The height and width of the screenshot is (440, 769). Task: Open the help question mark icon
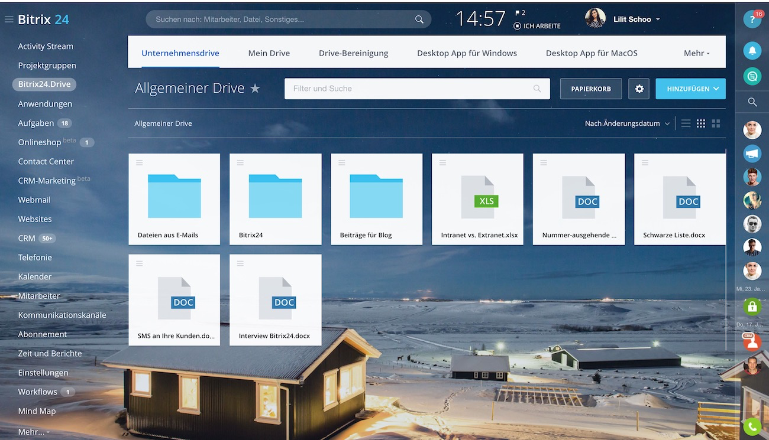tap(751, 19)
